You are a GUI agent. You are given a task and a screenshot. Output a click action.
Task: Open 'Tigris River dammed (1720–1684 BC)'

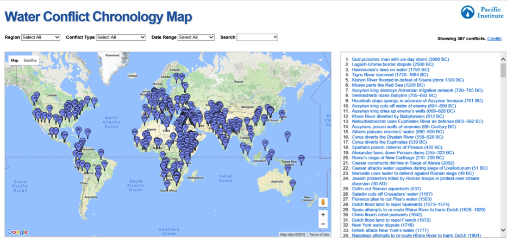click(390, 75)
